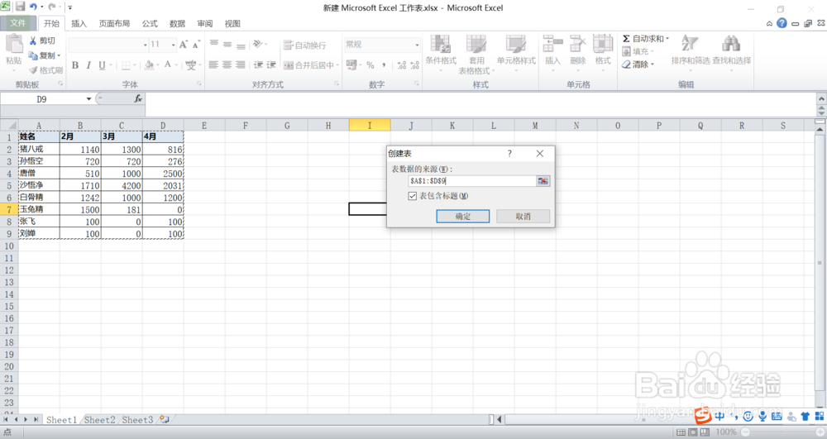
Task: Click the Undo arrow in quick access toolbar
Action: [x=33, y=7]
